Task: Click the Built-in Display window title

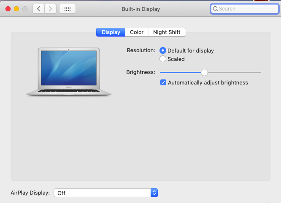Action: pyautogui.click(x=140, y=9)
